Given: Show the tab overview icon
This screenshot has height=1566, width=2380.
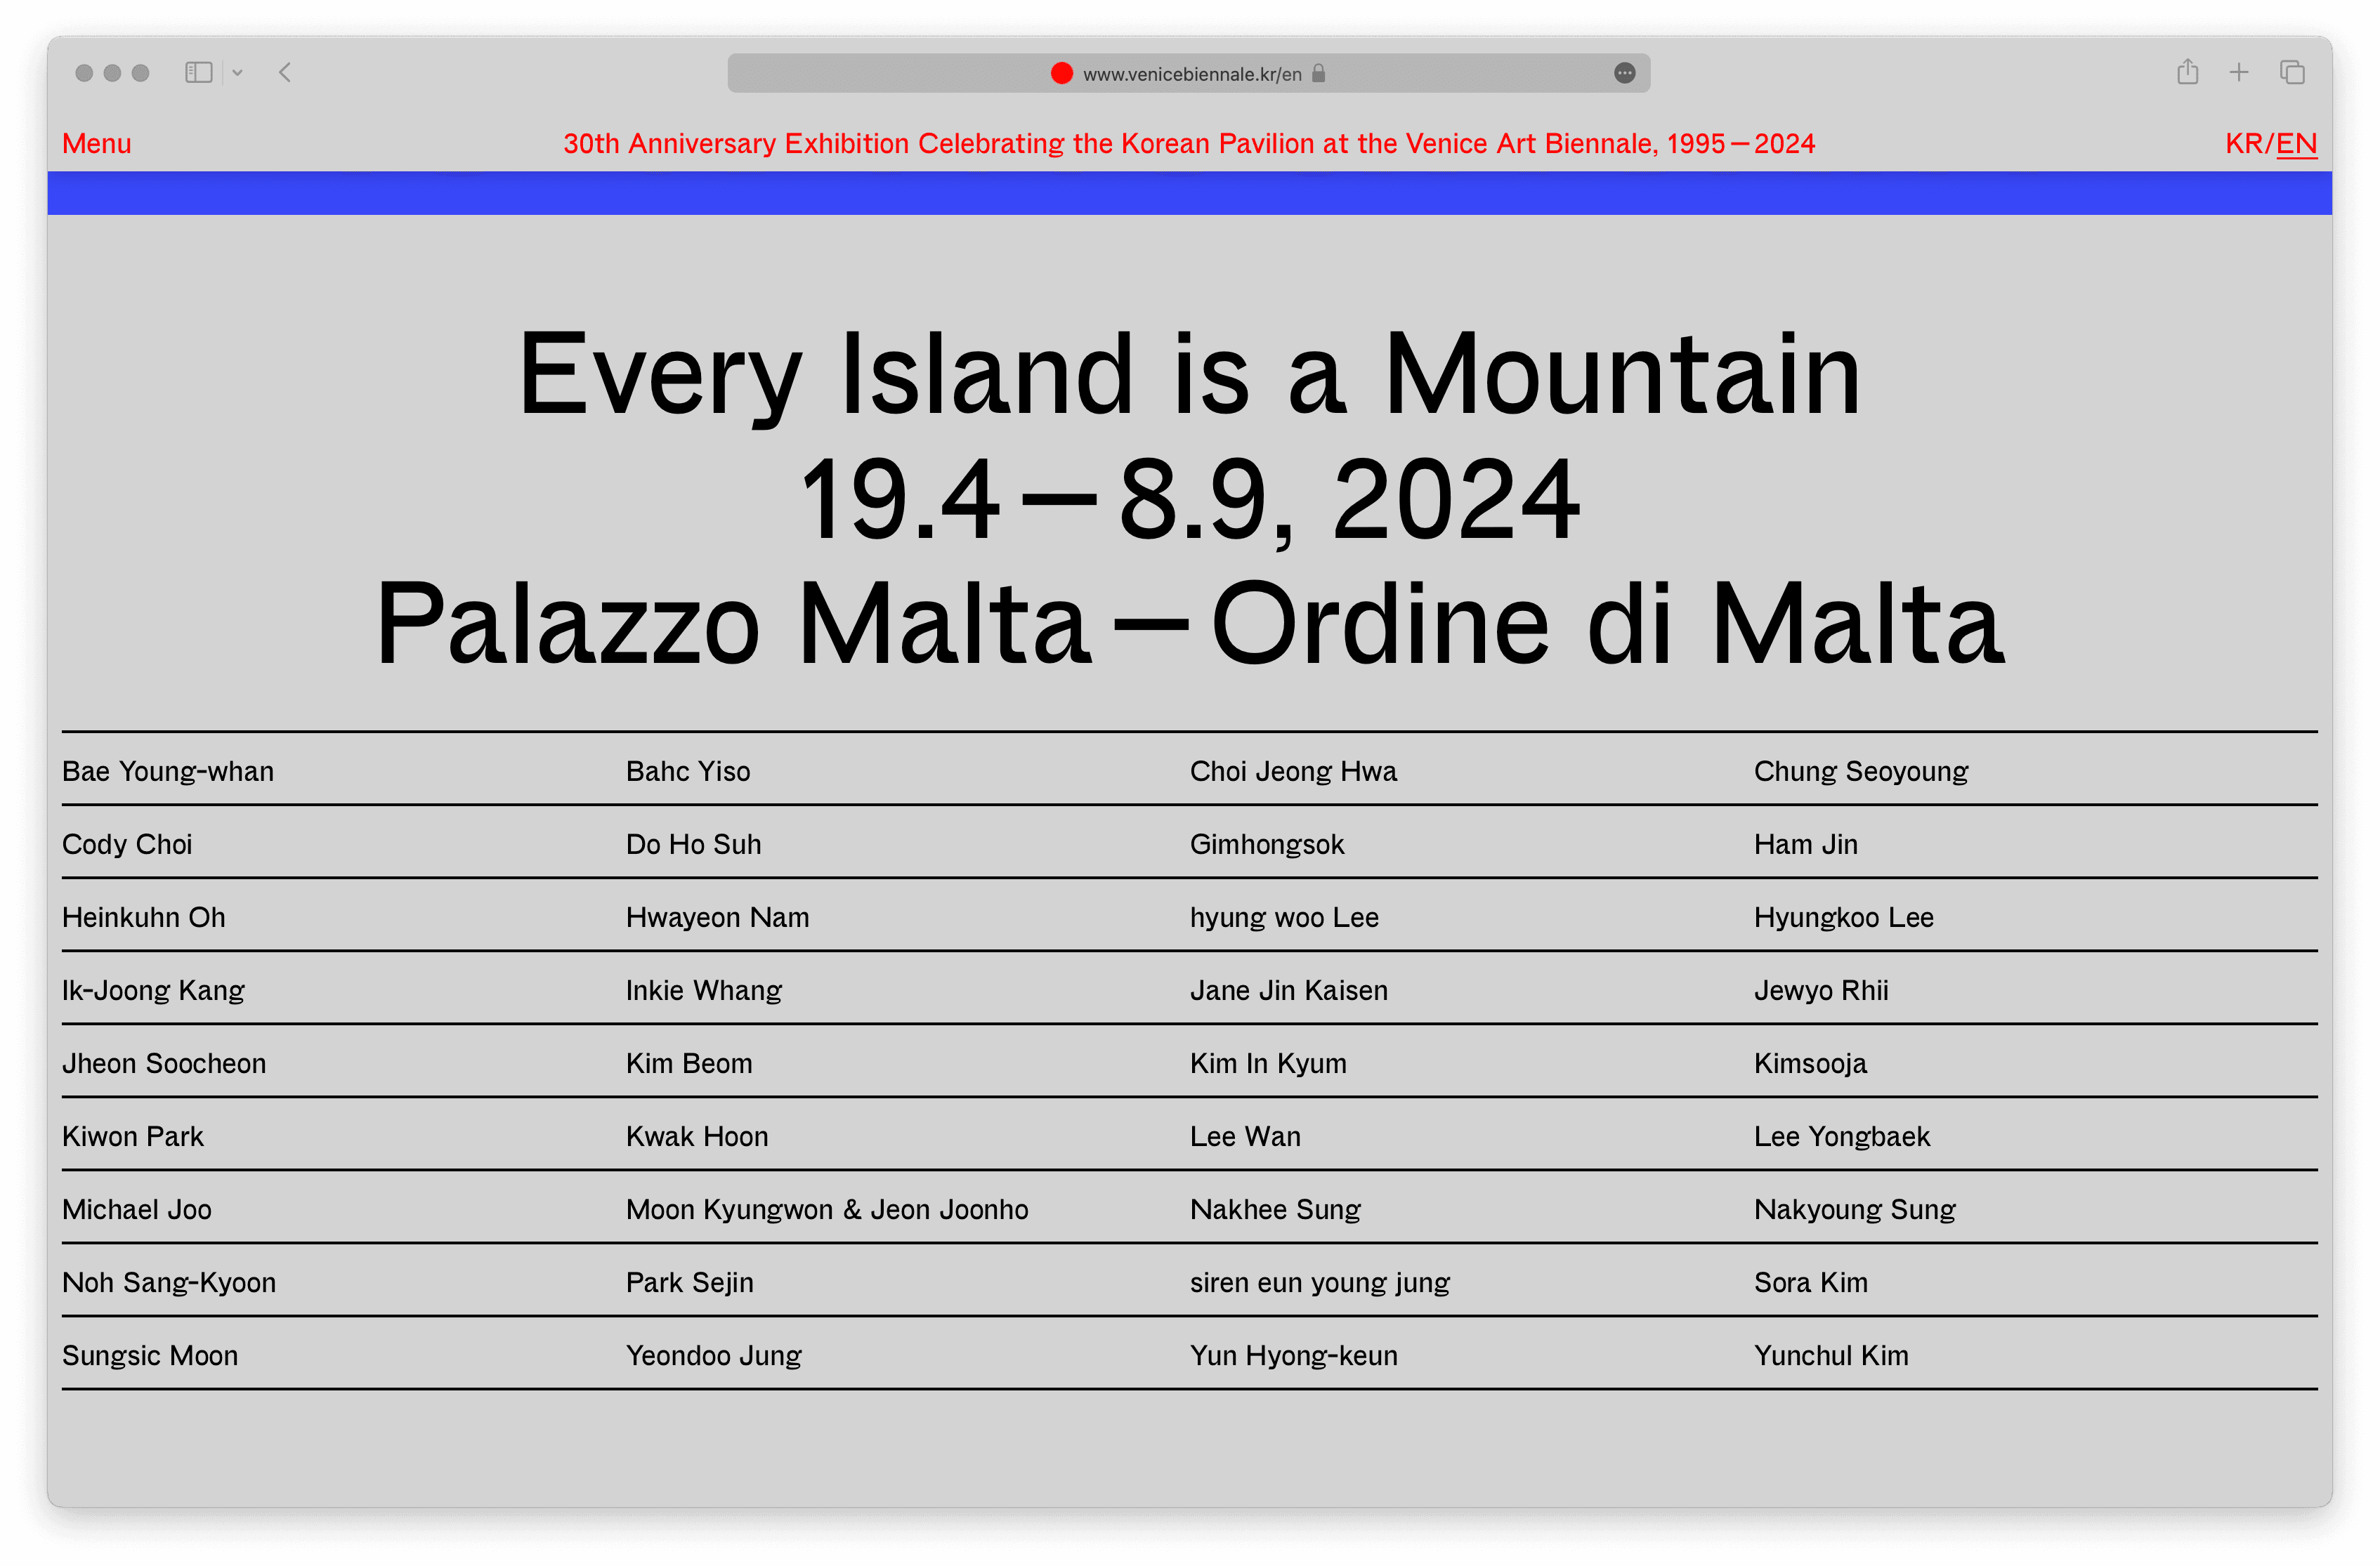Looking at the screenshot, I should [2292, 72].
